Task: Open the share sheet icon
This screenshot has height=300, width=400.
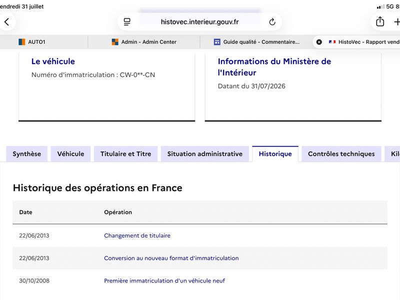Action: (380, 21)
